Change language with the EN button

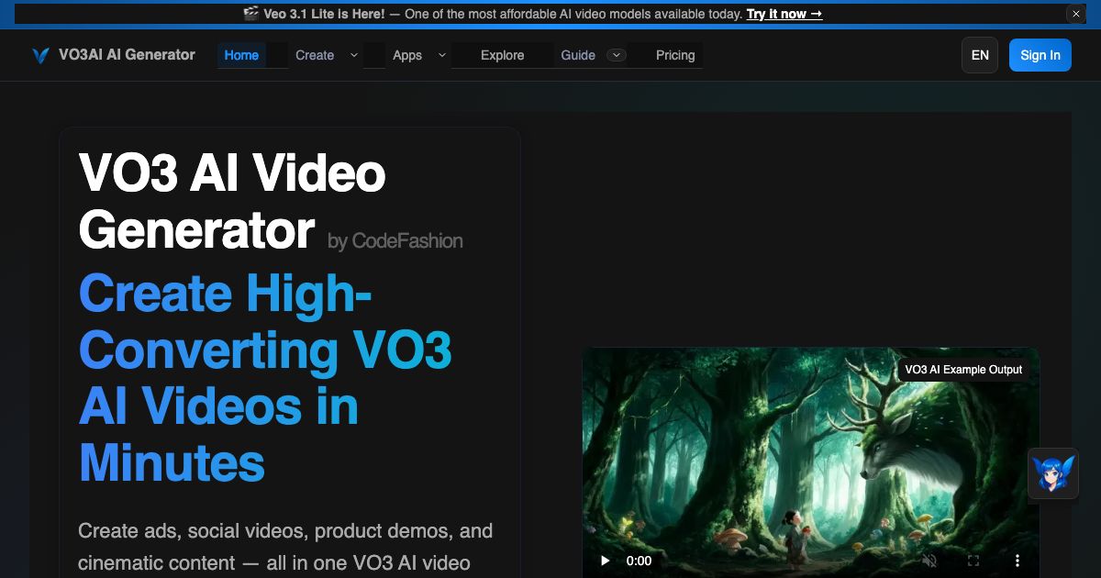point(980,55)
